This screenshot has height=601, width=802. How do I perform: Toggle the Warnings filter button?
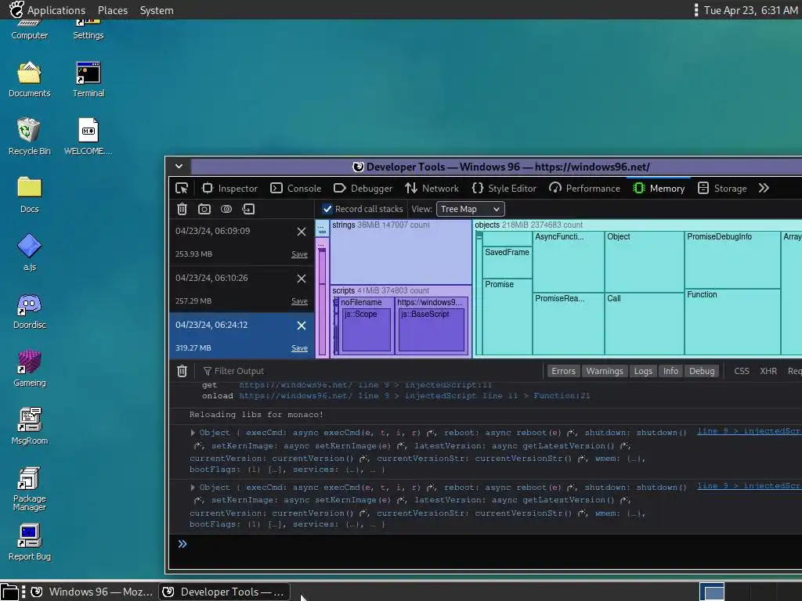pos(605,371)
